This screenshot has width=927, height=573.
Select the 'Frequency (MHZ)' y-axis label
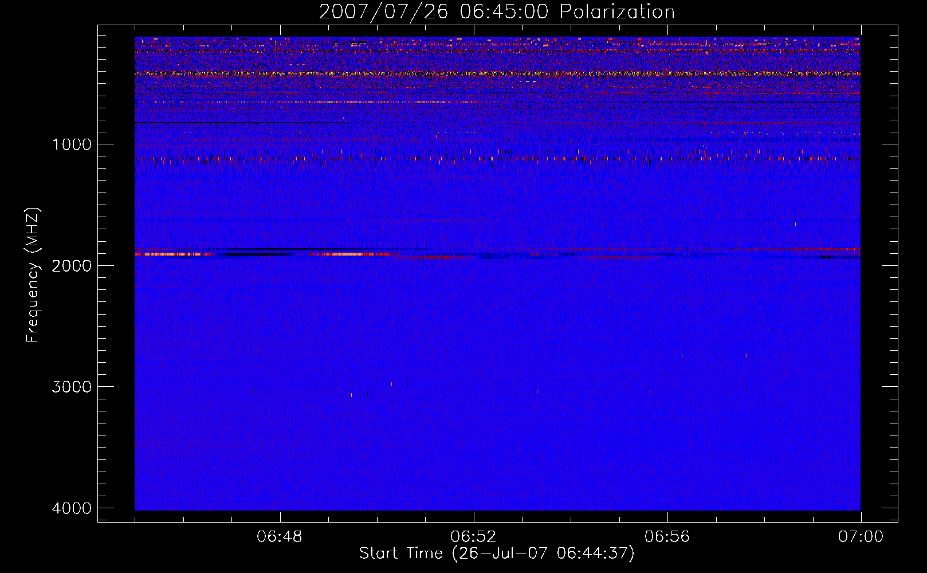(x=33, y=275)
